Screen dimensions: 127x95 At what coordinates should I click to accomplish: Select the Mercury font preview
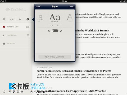(x=55, y=18)
